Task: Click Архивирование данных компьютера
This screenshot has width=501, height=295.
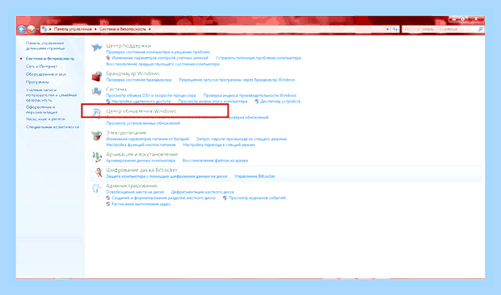Action: click(141, 160)
